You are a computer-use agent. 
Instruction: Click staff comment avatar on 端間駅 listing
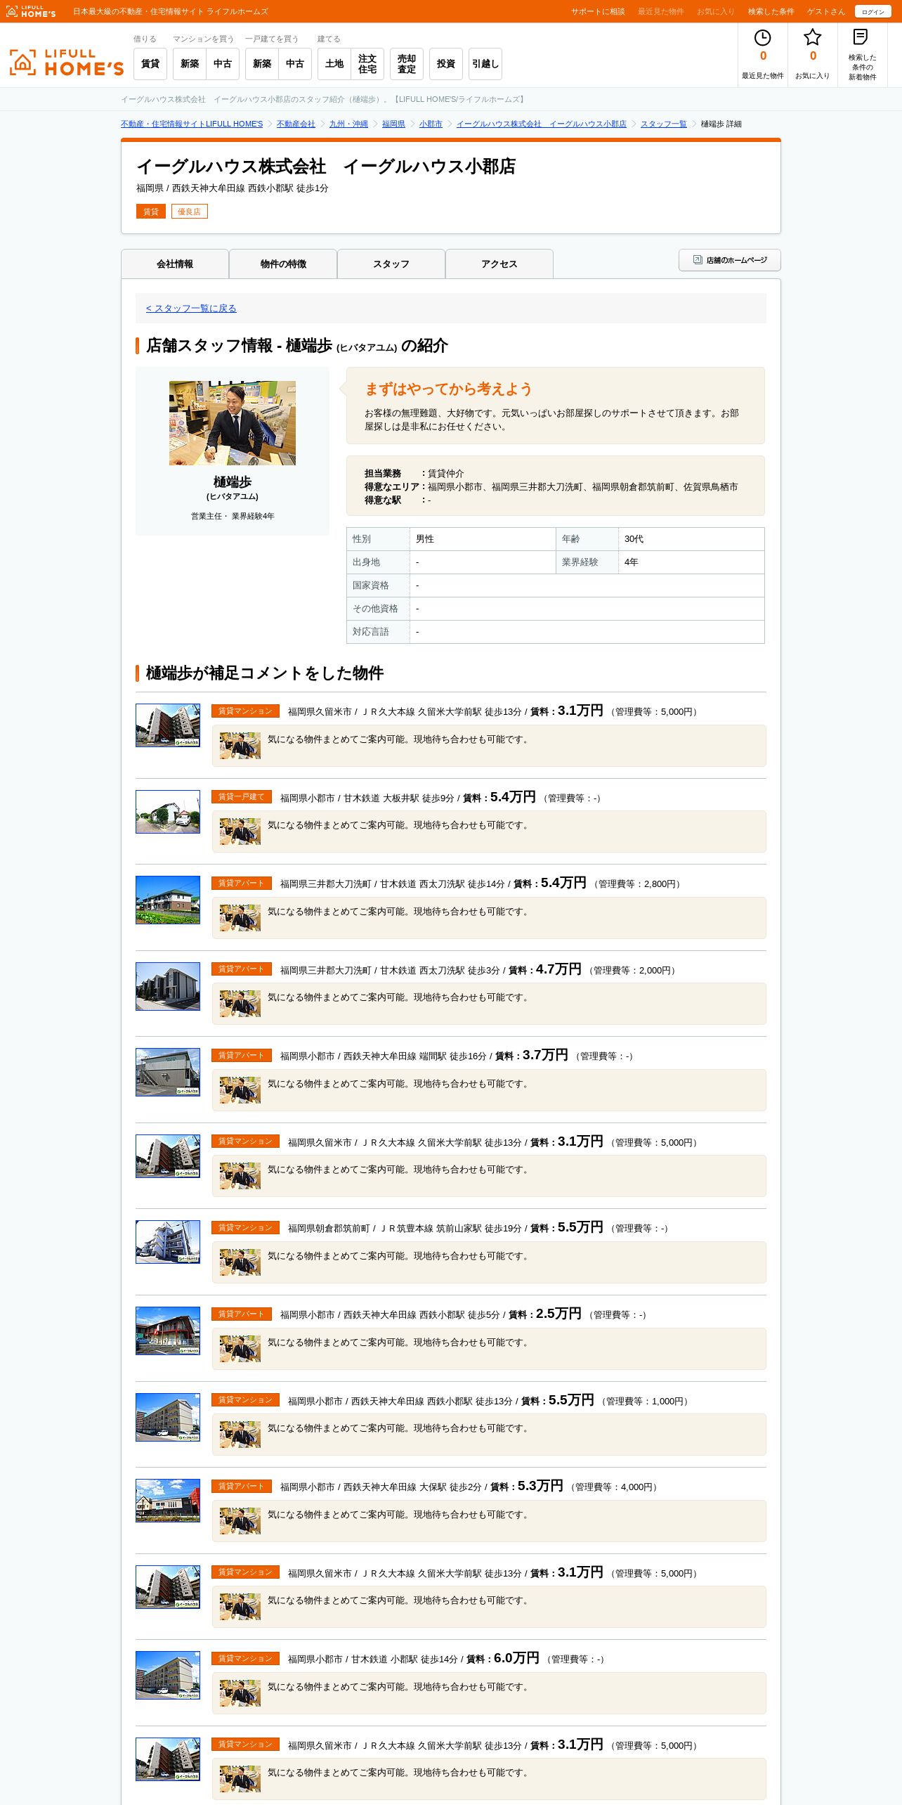pyautogui.click(x=240, y=1090)
